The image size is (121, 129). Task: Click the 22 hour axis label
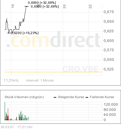[90, 6]
